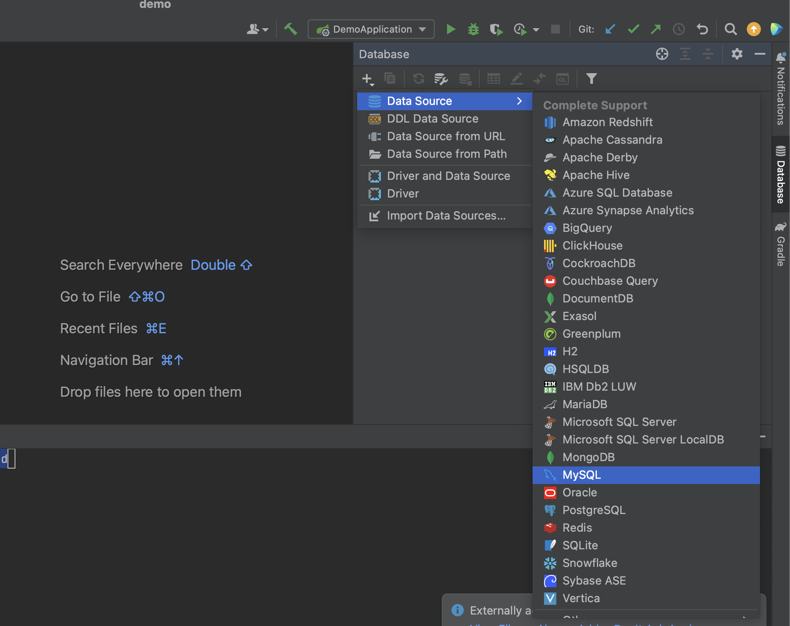Start debugging with the bug icon
Image resolution: width=790 pixels, height=626 pixels.
click(x=473, y=29)
